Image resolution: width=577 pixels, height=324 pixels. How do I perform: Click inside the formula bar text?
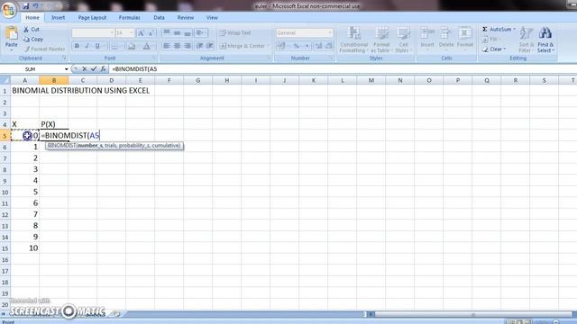134,69
